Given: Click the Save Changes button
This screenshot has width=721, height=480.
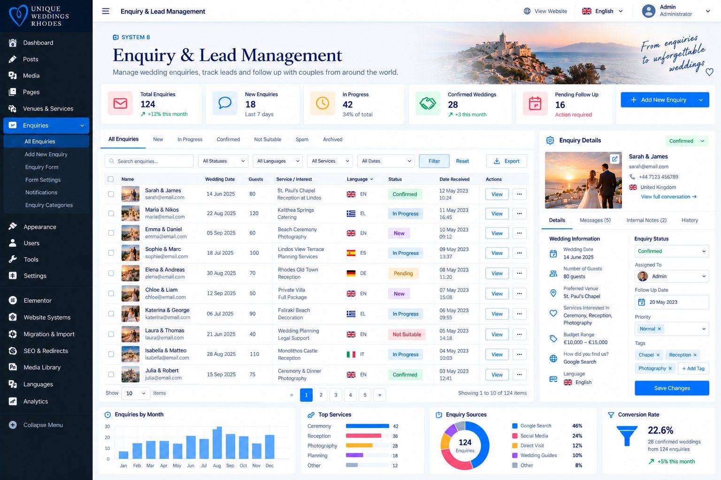Looking at the screenshot, I should point(672,388).
